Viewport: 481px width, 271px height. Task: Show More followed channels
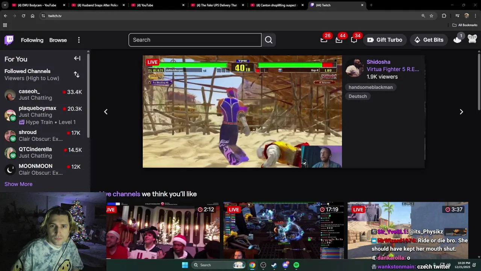(x=18, y=184)
